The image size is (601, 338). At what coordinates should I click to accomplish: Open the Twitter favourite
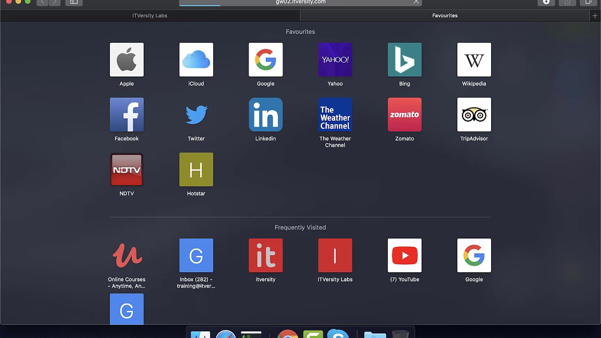196,115
